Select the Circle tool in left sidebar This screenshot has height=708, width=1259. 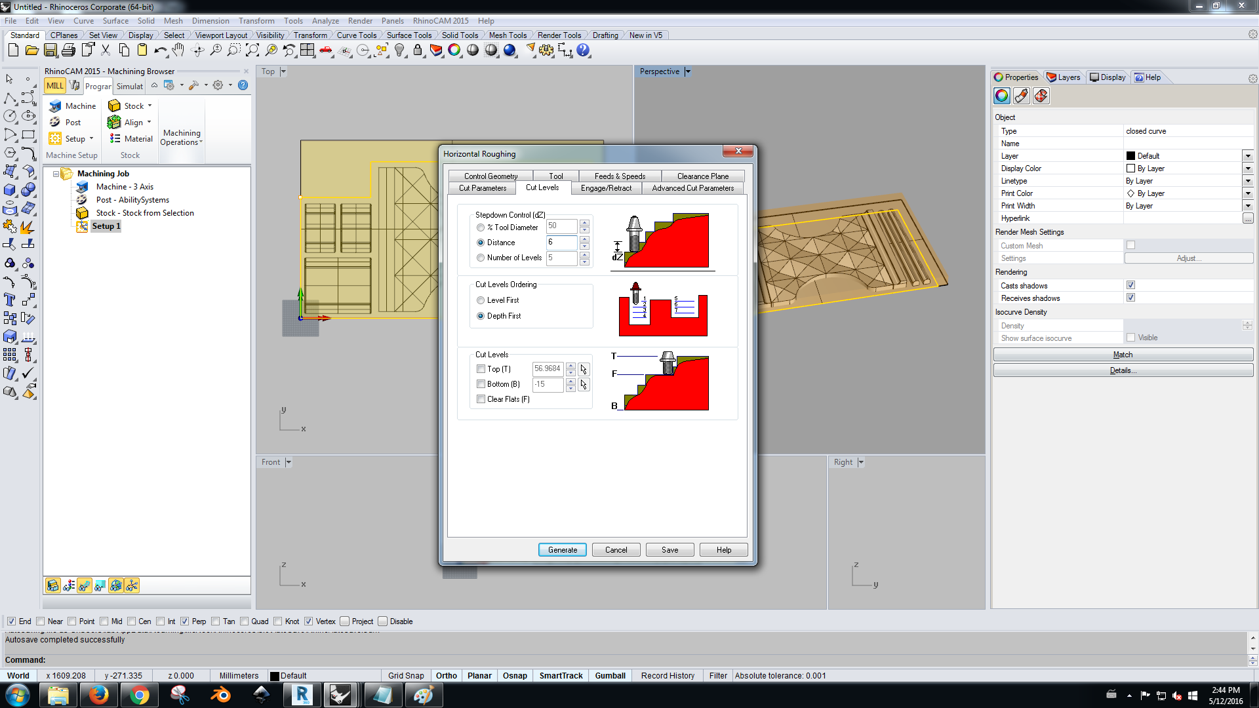[x=10, y=116]
